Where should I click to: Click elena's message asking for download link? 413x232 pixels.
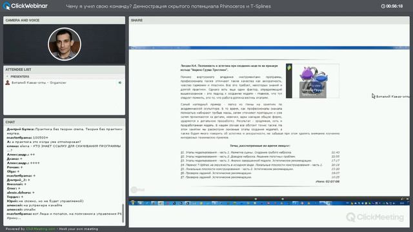64,148
